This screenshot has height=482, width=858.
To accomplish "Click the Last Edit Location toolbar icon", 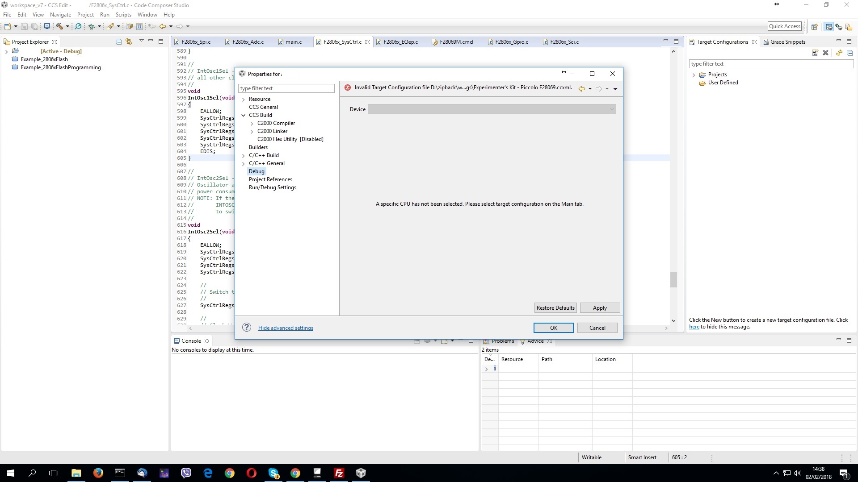I will [152, 26].
